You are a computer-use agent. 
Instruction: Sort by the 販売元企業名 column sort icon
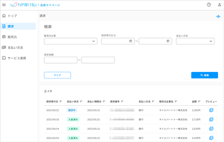coord(176,101)
